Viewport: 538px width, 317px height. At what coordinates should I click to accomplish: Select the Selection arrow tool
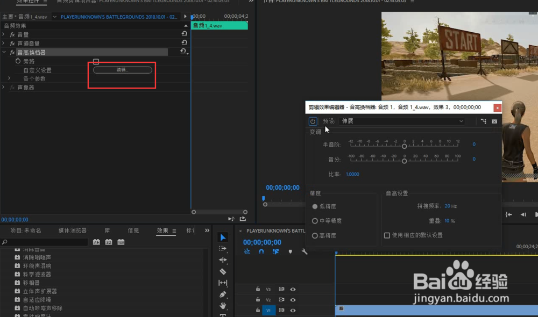click(x=223, y=237)
